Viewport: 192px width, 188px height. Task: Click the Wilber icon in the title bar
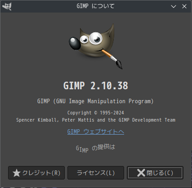click(x=7, y=6)
